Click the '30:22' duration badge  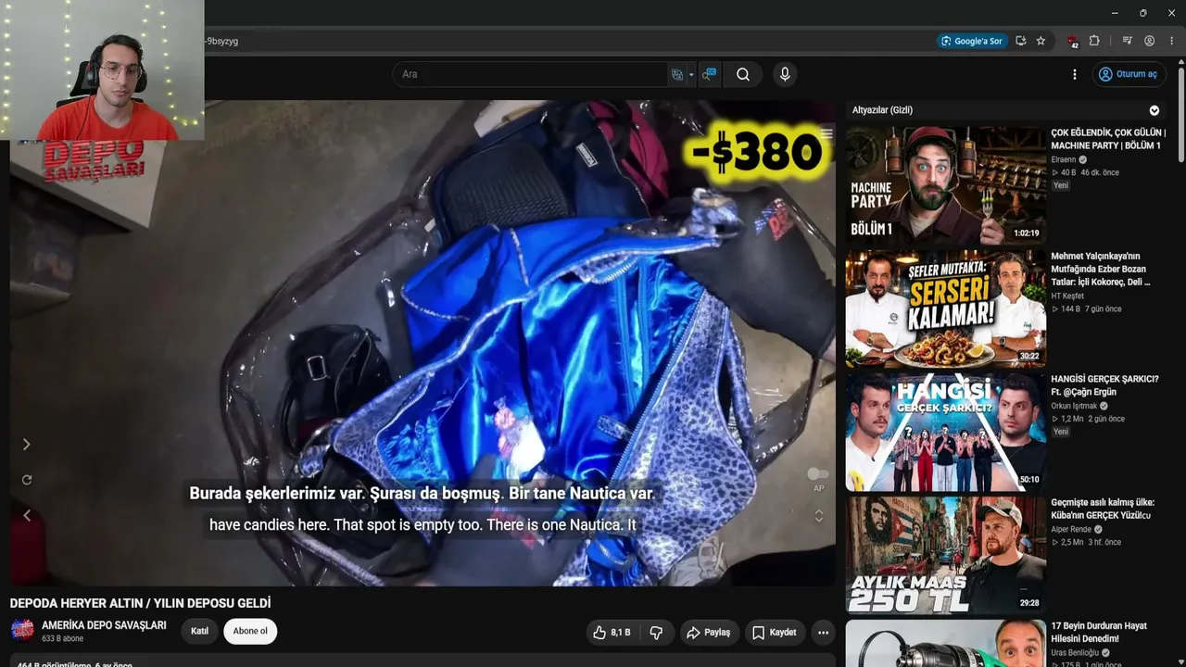click(1029, 357)
